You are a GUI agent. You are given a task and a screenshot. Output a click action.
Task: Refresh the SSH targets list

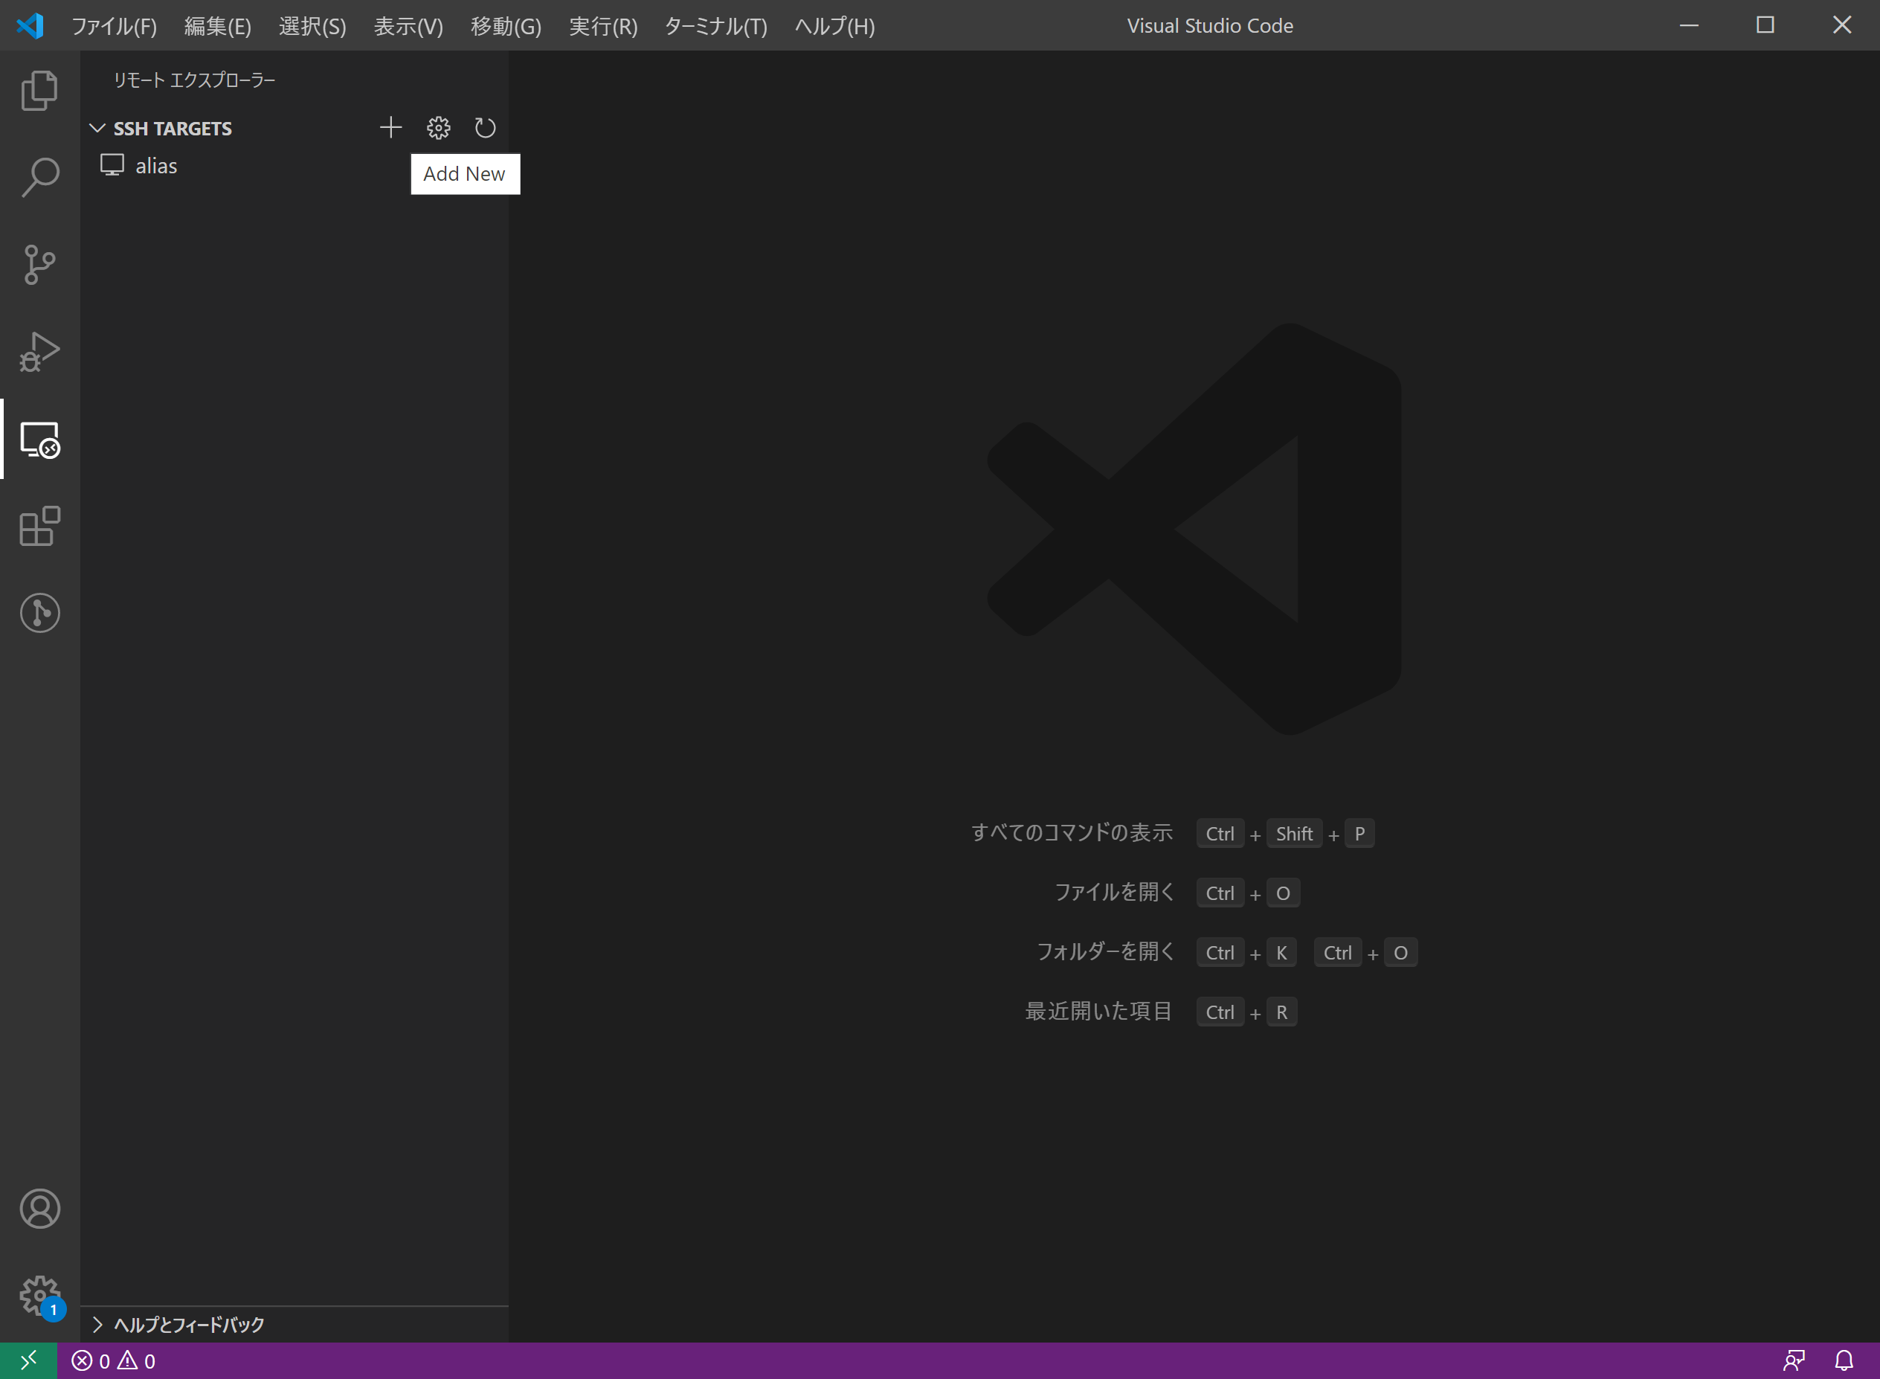(485, 128)
